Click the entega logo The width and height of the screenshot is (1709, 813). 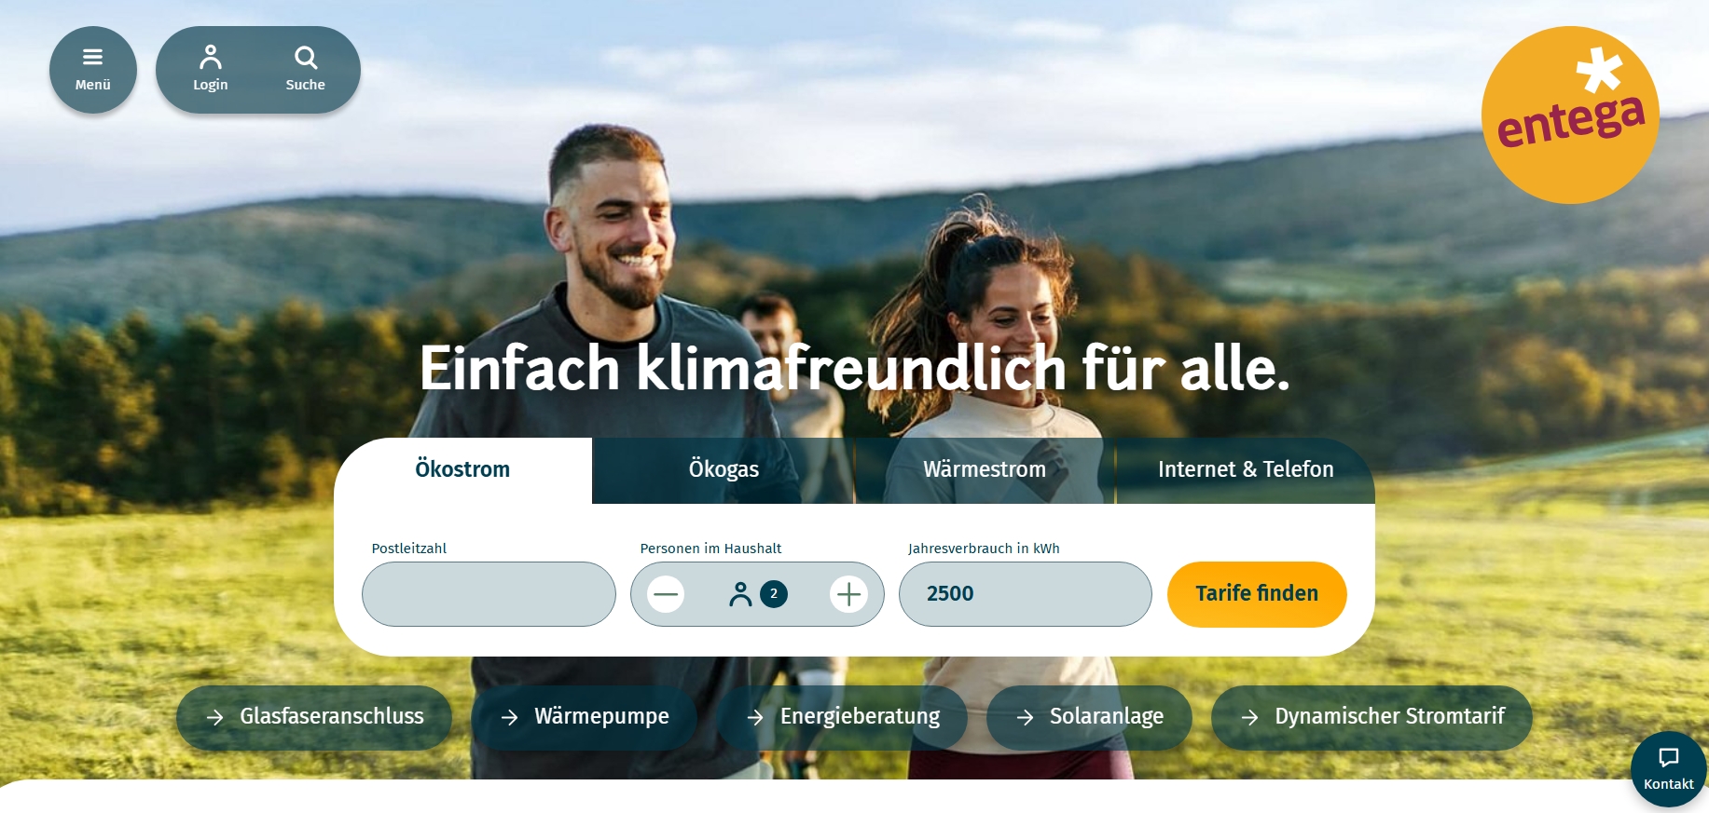click(1570, 115)
